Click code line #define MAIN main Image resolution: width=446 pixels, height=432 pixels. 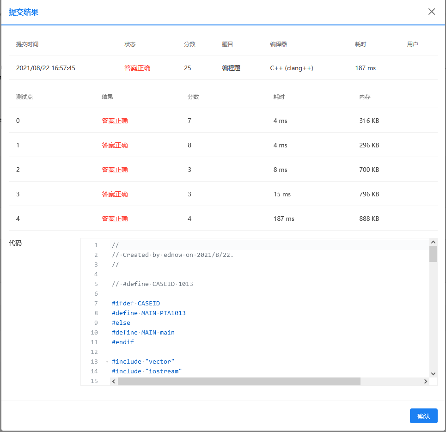143,332
